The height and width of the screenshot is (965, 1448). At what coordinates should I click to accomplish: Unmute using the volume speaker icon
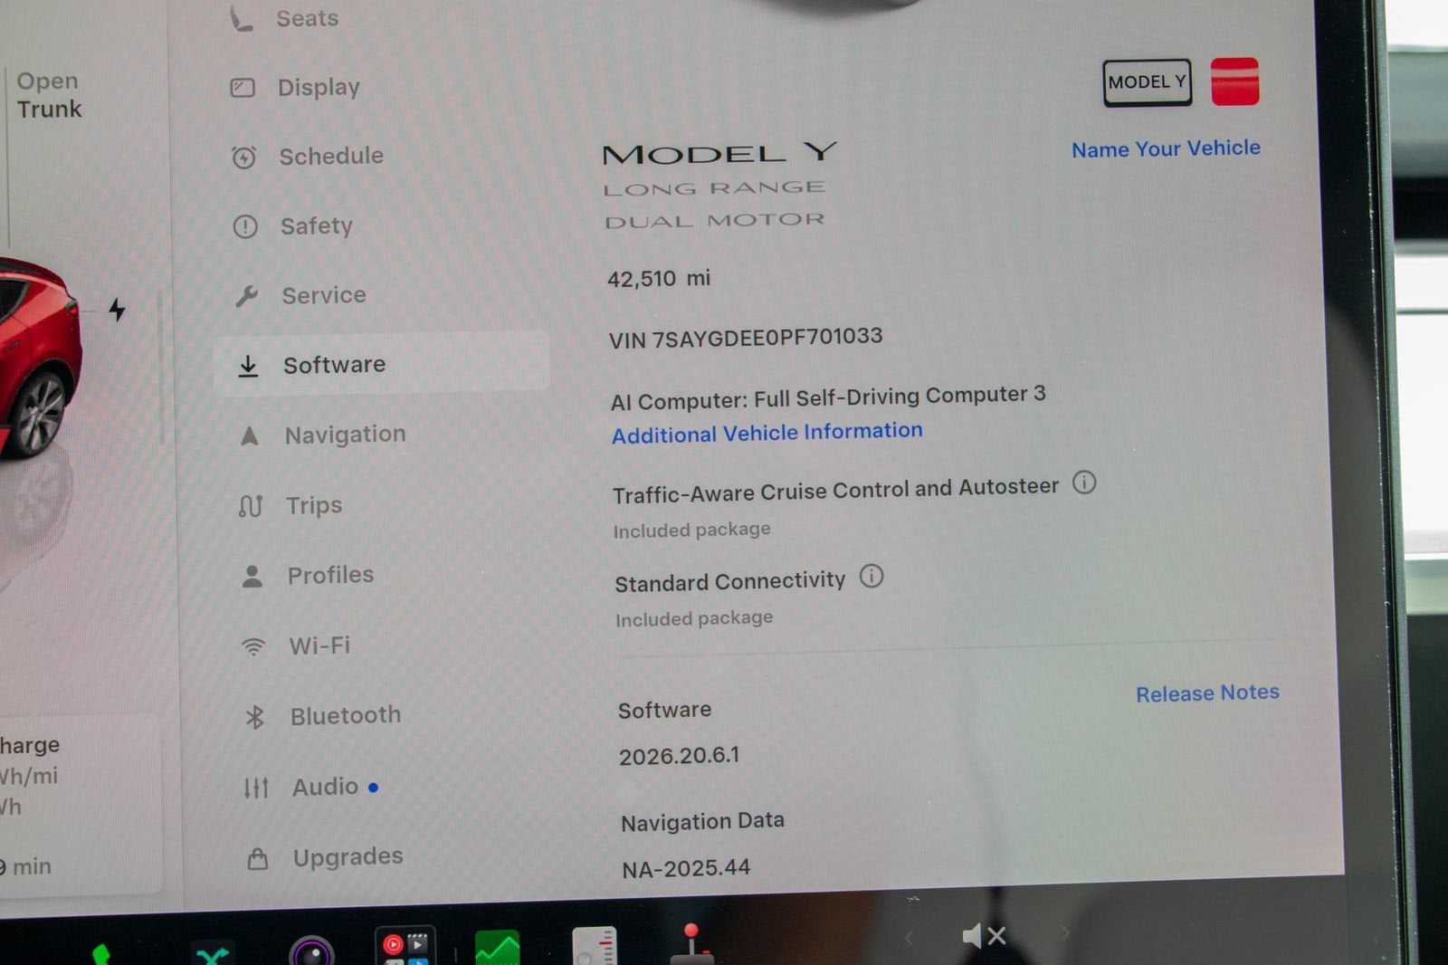pos(984,936)
